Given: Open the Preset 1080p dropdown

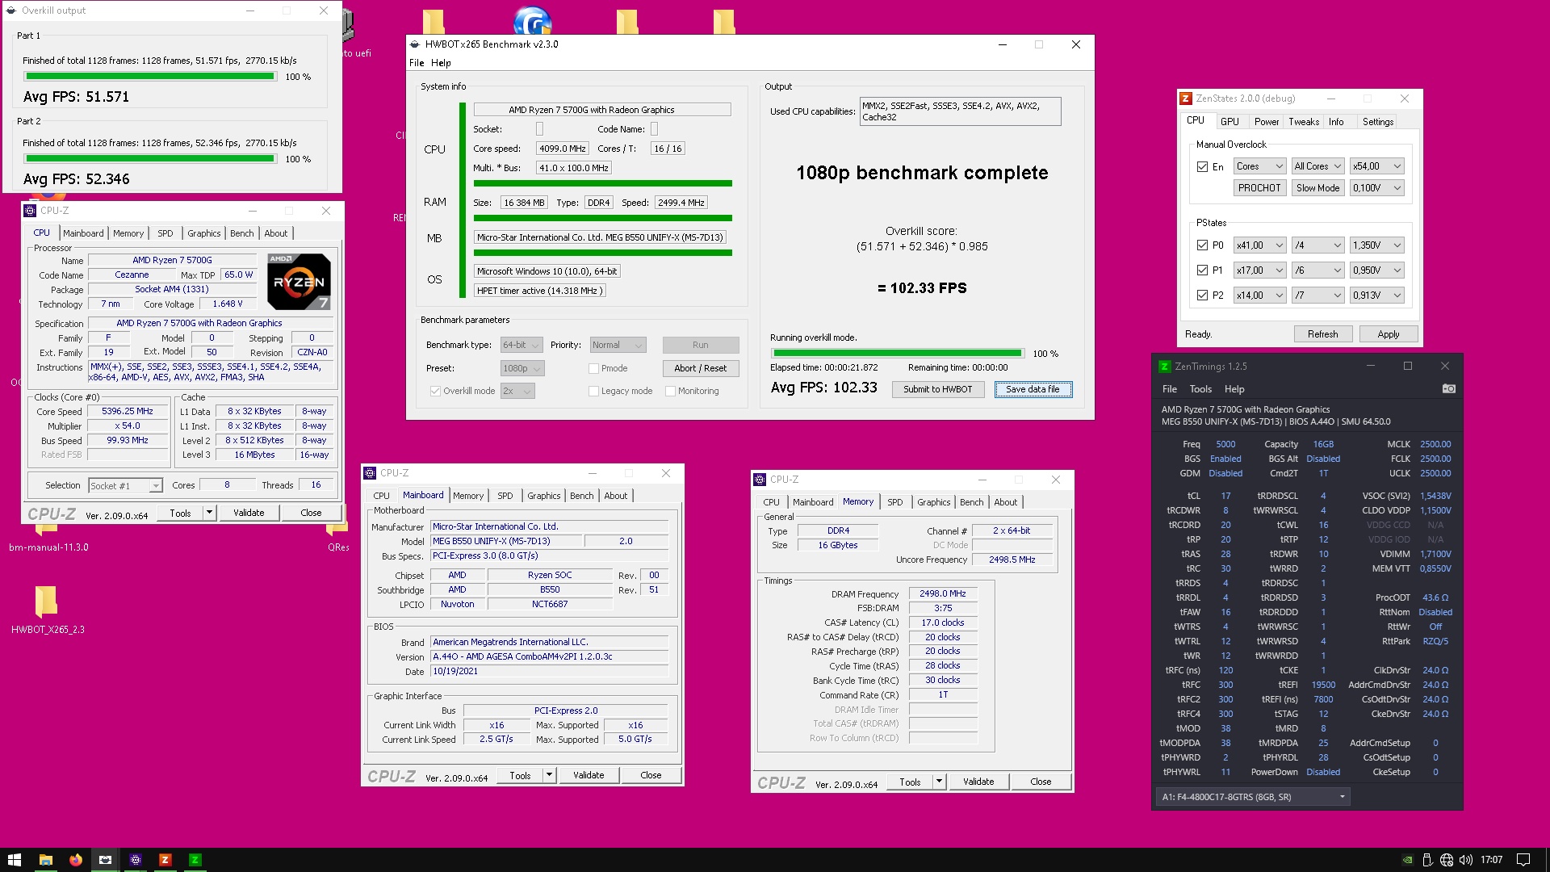Looking at the screenshot, I should pyautogui.click(x=522, y=368).
